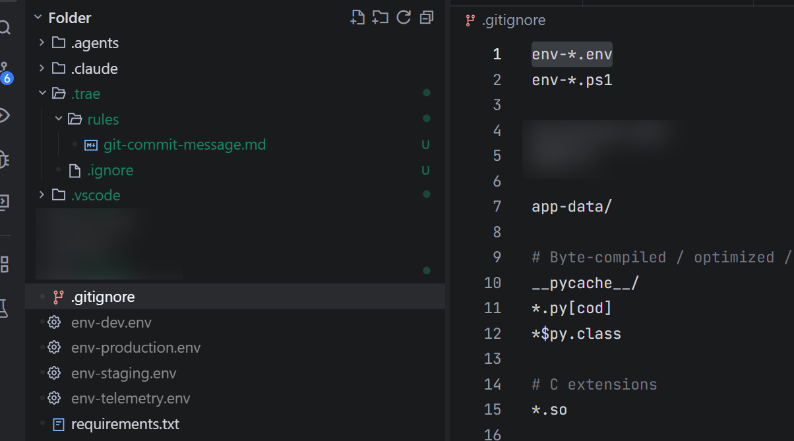The width and height of the screenshot is (794, 441).
Task: Click the 'env-*.env' text on line 1
Action: click(572, 55)
